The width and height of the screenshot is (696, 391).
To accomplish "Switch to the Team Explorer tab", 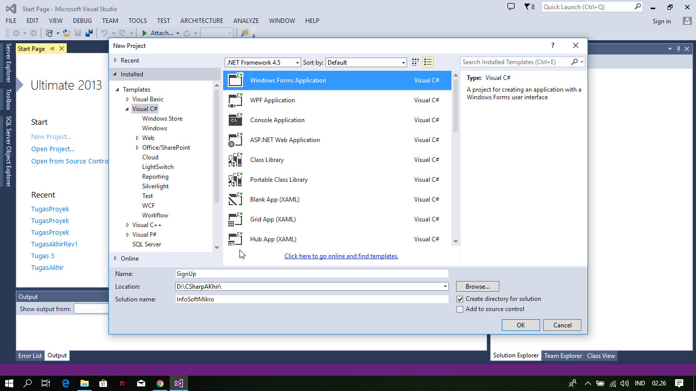I will pyautogui.click(x=563, y=356).
